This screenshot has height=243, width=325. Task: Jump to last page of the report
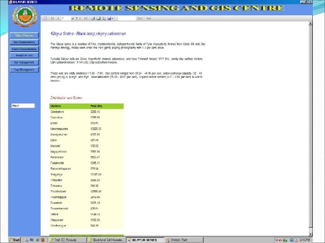click(86, 18)
